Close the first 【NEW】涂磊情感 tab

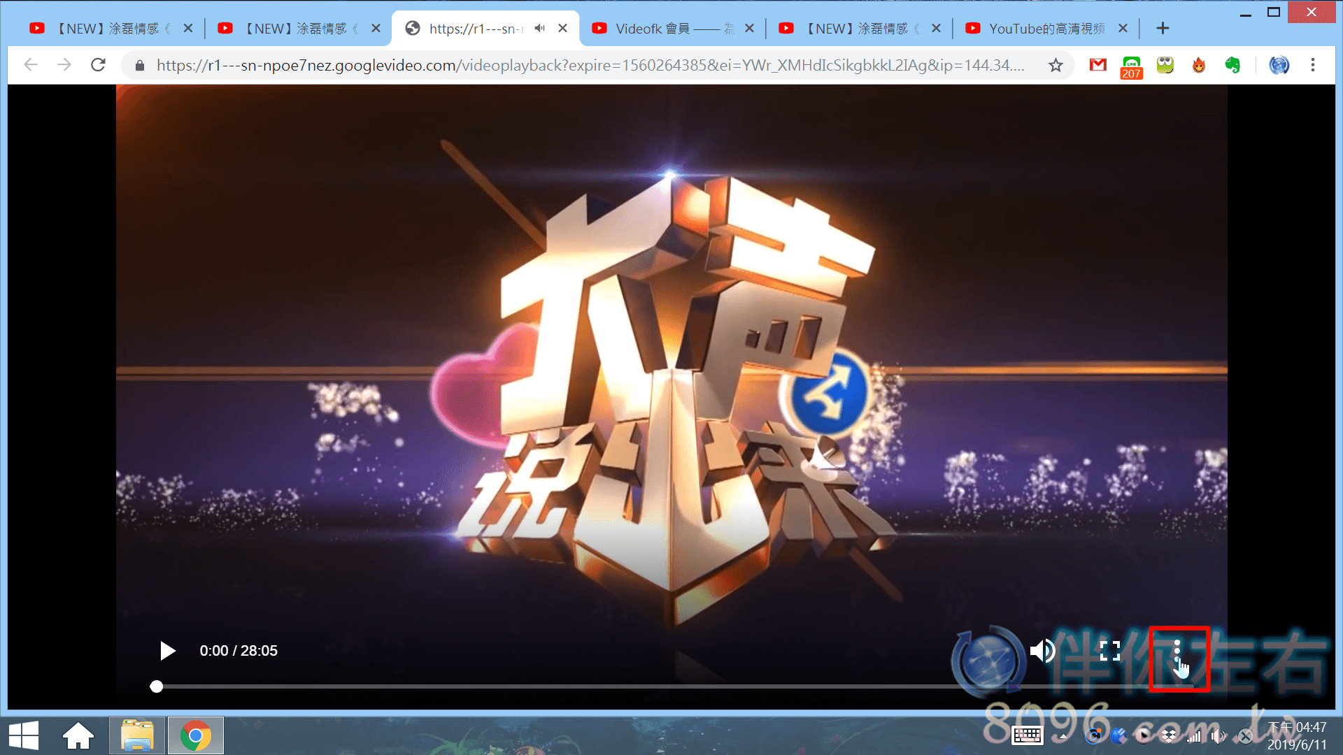(187, 29)
